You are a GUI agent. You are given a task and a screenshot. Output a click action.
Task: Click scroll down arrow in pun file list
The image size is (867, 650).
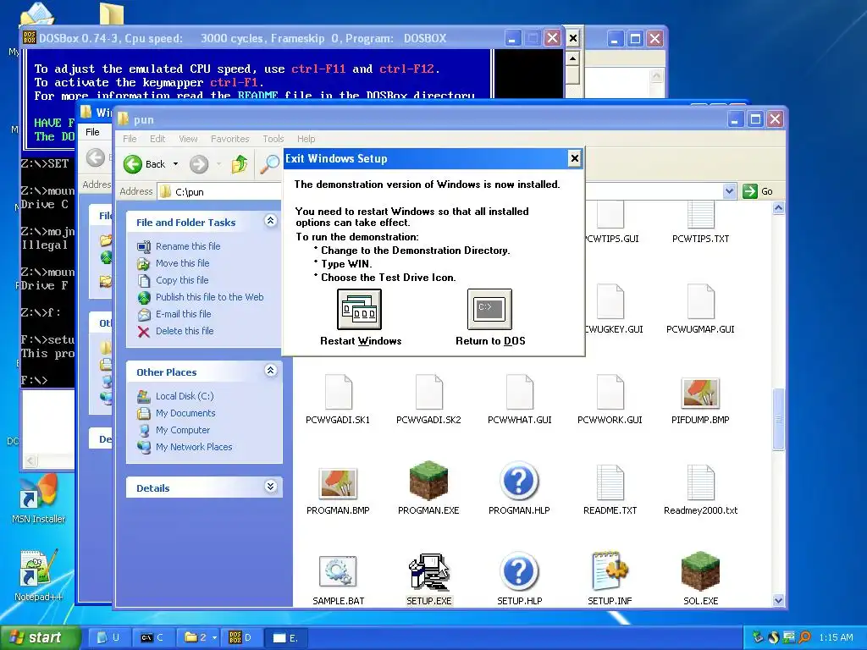pos(779,601)
